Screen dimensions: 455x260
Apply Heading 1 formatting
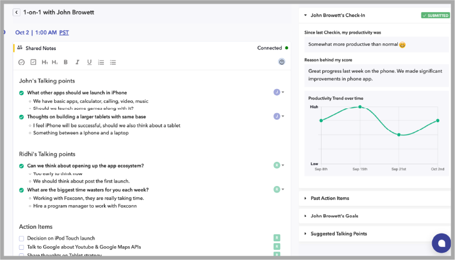(x=44, y=62)
